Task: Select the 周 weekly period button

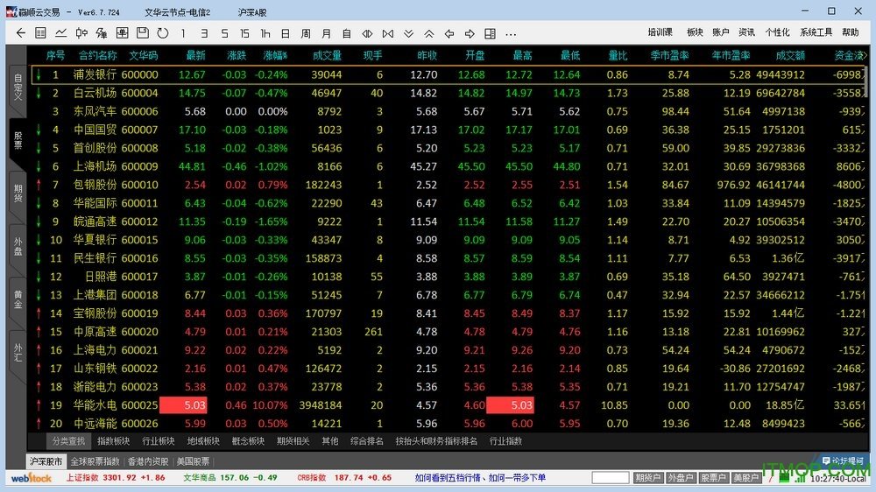Action: 306,33
